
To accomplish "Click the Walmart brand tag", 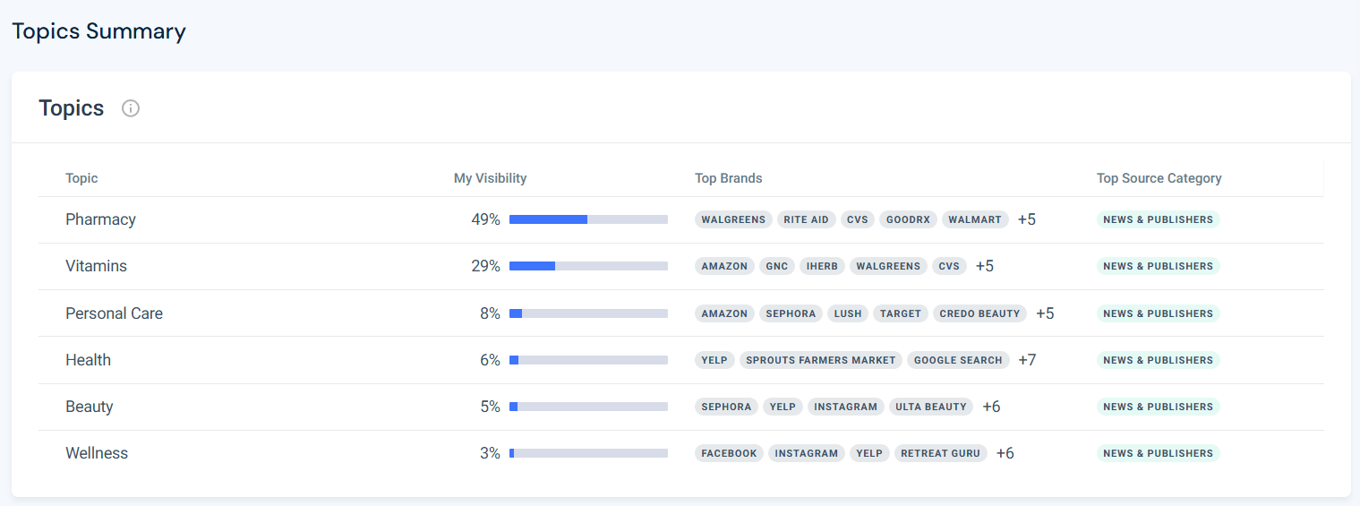I will coord(975,219).
